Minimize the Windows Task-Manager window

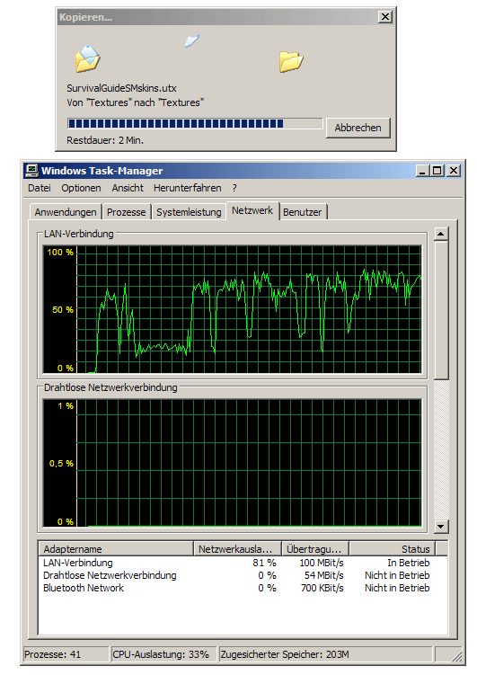pyautogui.click(x=423, y=171)
